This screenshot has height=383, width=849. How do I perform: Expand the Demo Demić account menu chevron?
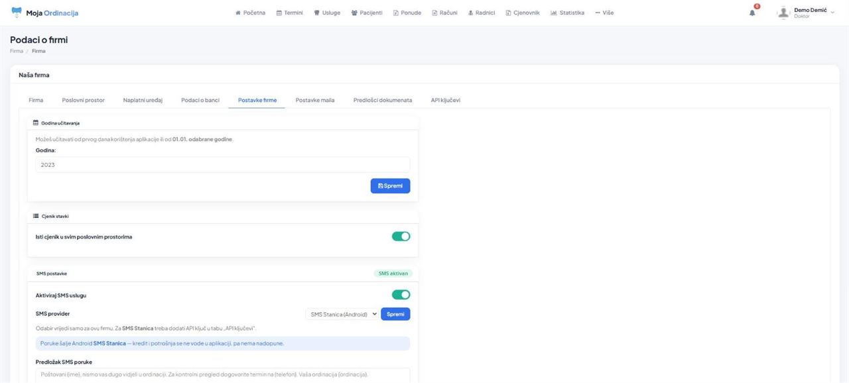(832, 12)
